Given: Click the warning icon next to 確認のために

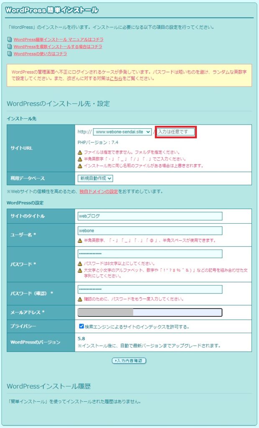Looking at the screenshot, I should (x=80, y=299).
